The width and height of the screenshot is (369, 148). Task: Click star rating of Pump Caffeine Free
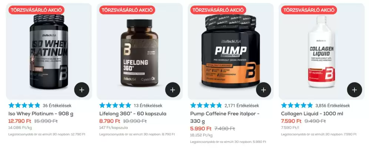(206, 105)
